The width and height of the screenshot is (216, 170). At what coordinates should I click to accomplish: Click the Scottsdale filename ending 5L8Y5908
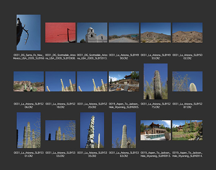61,57
